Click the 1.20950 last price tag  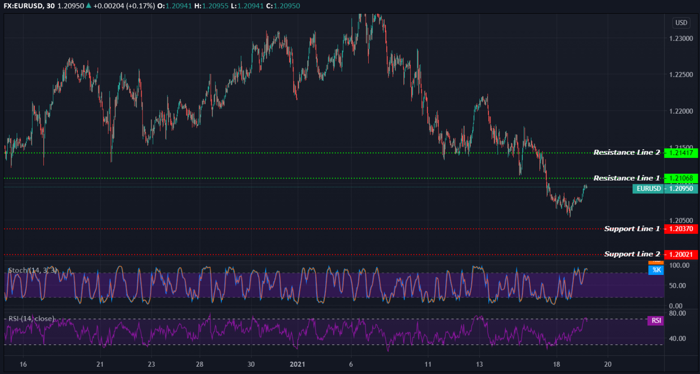pos(681,189)
